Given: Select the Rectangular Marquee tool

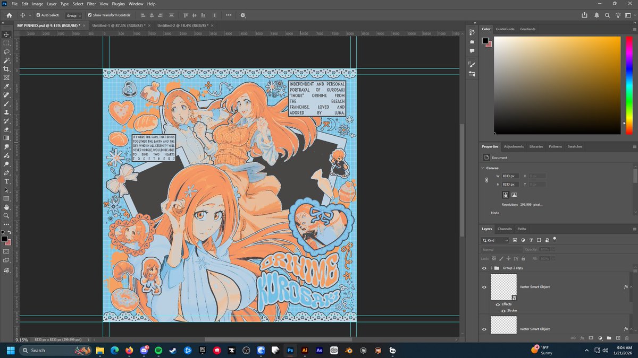Looking at the screenshot, I should tap(6, 43).
